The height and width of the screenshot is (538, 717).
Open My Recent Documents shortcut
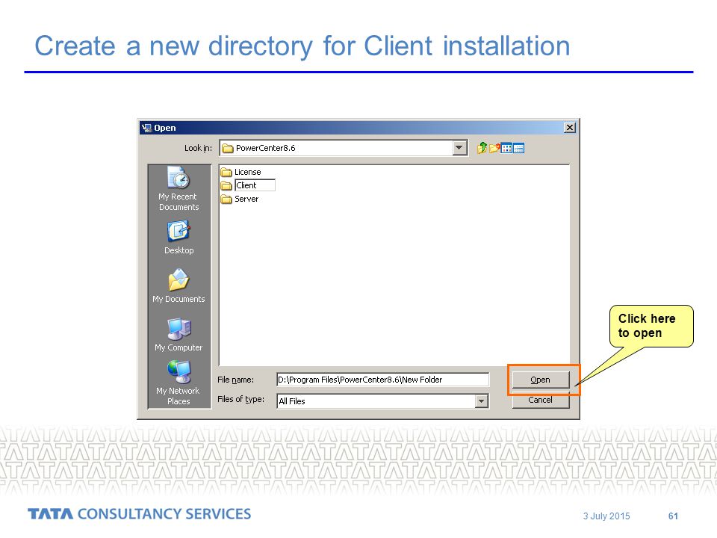(x=179, y=188)
